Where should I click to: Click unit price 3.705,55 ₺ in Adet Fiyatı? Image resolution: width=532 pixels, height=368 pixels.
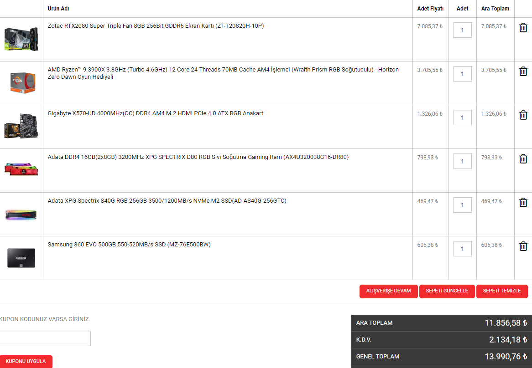pyautogui.click(x=430, y=70)
